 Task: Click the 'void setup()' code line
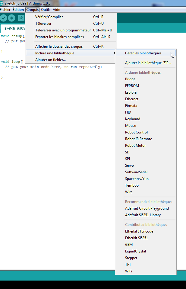pos(13,36)
